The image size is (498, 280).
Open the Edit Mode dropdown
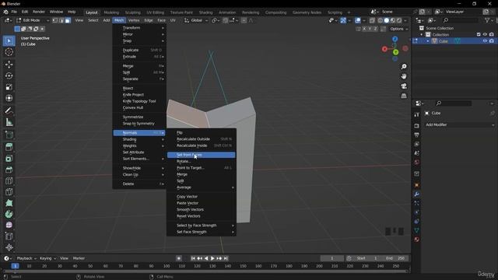coord(33,20)
